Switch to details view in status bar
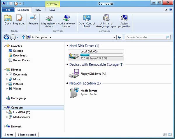The height and width of the screenshot is (139, 175). coord(165,135)
